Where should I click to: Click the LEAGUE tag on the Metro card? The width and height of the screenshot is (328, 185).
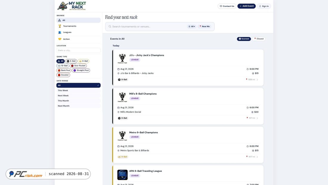tap(135, 137)
